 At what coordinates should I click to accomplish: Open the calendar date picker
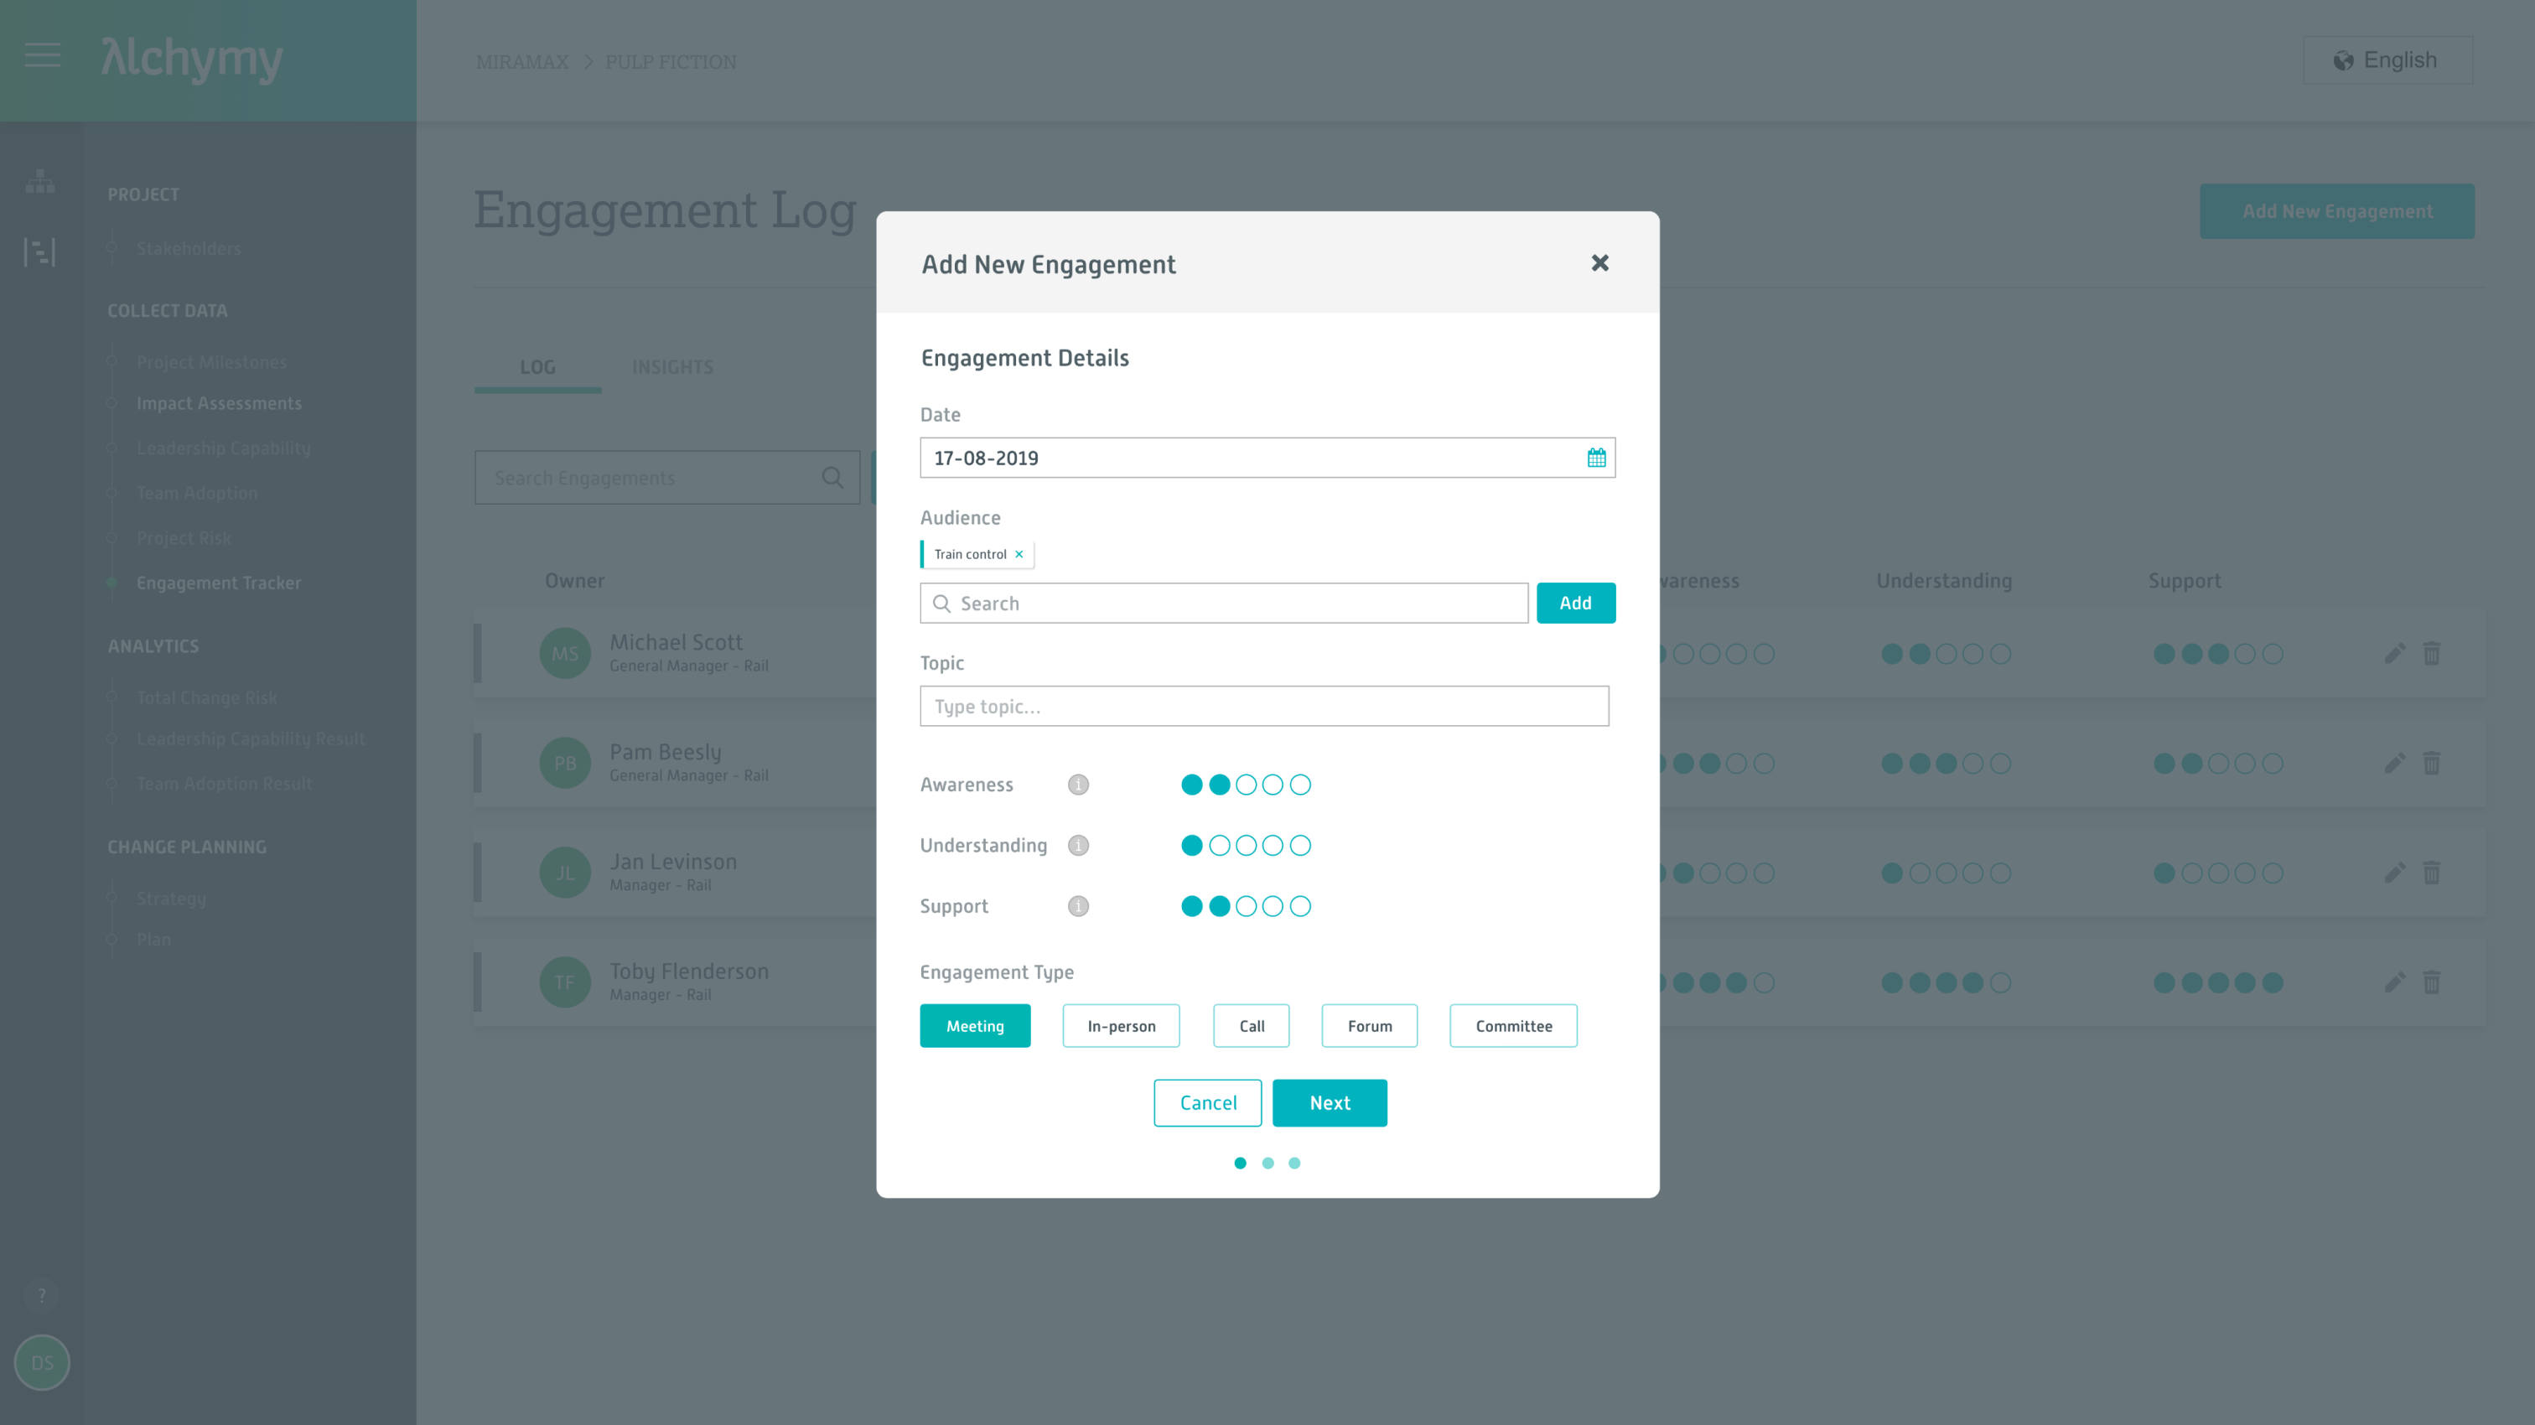(x=1596, y=458)
